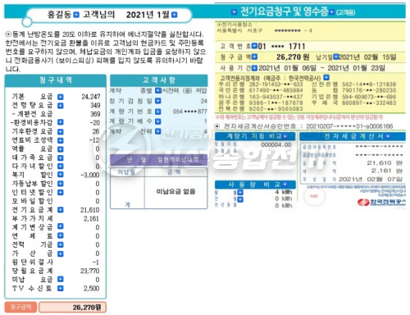Open info icon next to 청구금액 in receipt
410x315 pixels.
click(254, 57)
